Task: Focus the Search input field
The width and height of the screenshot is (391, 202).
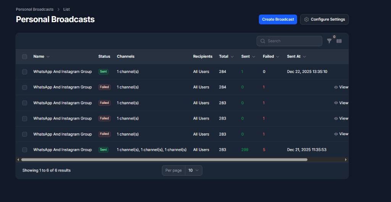Action: click(293, 41)
